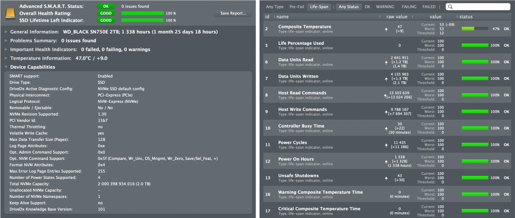Click the Save Report button
The height and width of the screenshot is (218, 515).
click(233, 13)
